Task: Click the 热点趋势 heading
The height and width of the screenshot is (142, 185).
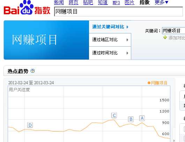Action: click(18, 71)
